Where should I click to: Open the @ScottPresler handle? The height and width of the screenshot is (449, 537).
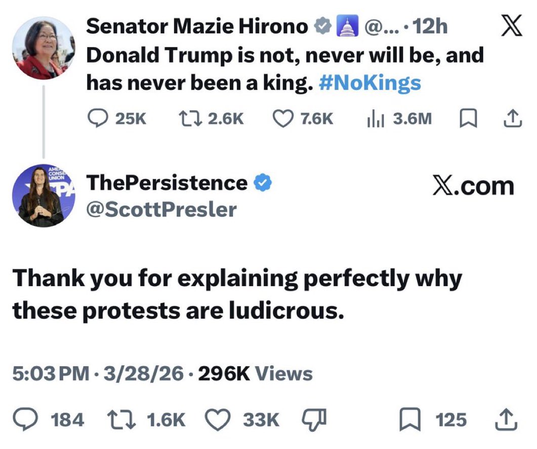161,209
